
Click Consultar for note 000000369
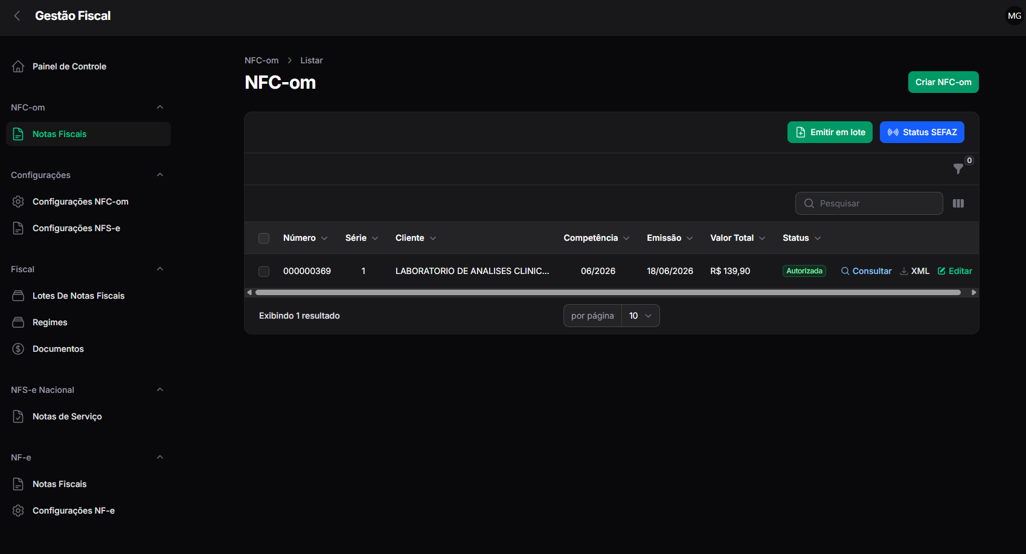coord(866,271)
